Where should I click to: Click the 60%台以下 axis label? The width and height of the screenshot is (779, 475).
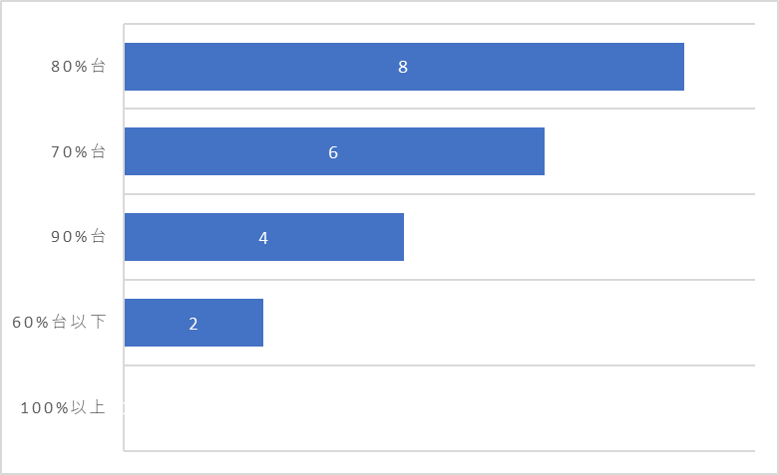pyautogui.click(x=59, y=323)
